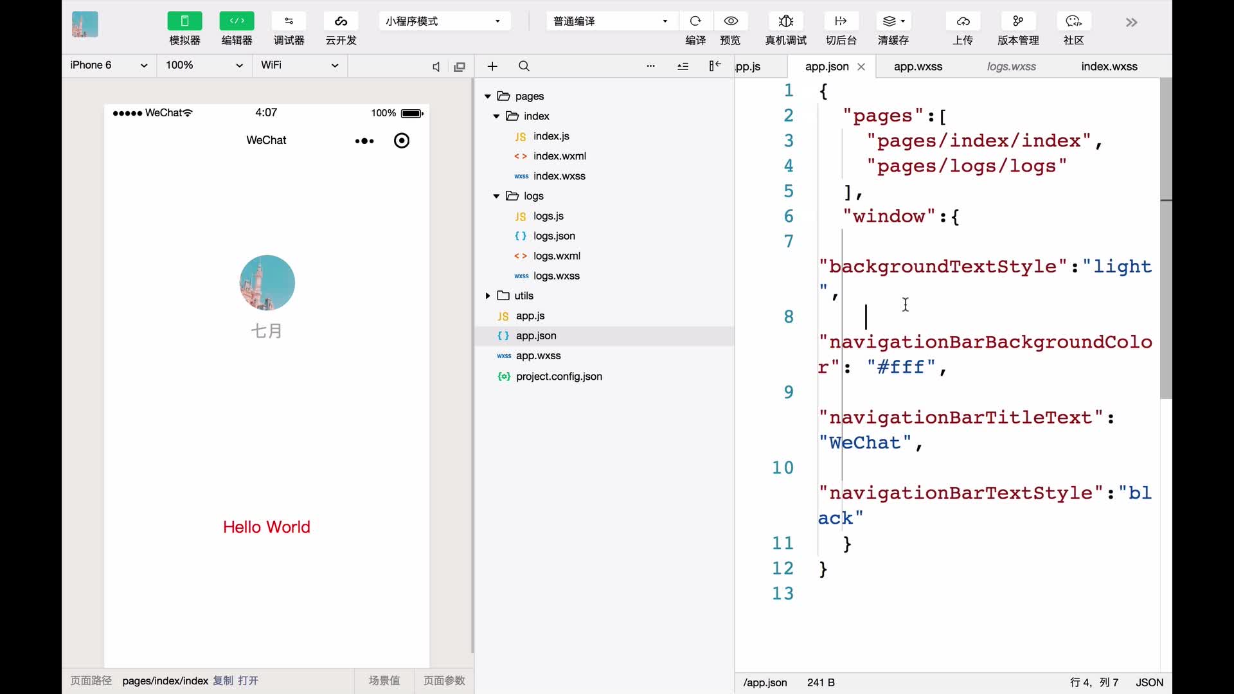
Task: Toggle the editor panel (编辑器)
Action: (x=237, y=21)
